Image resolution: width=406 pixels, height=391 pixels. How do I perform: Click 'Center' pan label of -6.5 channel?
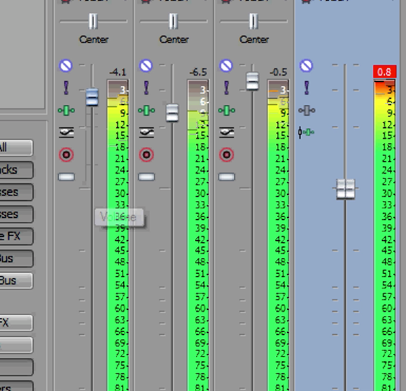tap(174, 40)
